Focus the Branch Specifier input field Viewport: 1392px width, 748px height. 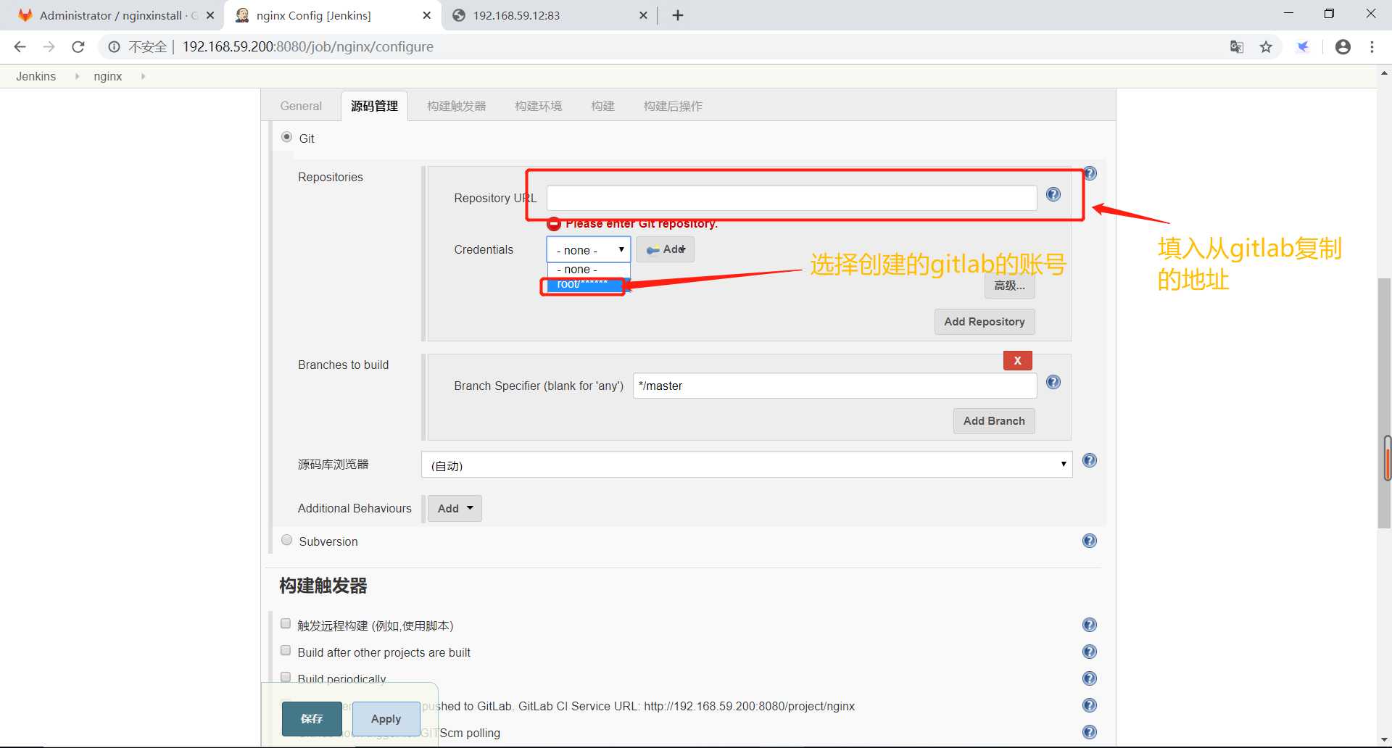[x=834, y=386]
